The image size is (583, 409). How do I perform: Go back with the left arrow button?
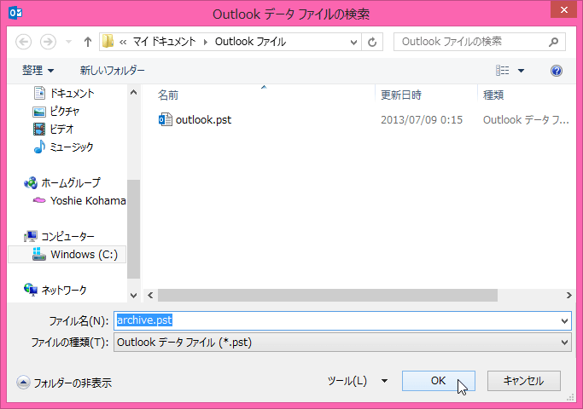tap(23, 42)
